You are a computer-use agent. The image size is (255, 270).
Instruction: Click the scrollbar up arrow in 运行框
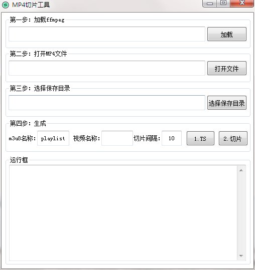(x=241, y=170)
